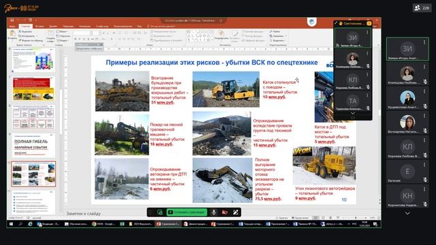The image size is (436, 245).
Task: Open Shape Fill (Заливка фигуры) dropdown
Action: tap(253, 31)
